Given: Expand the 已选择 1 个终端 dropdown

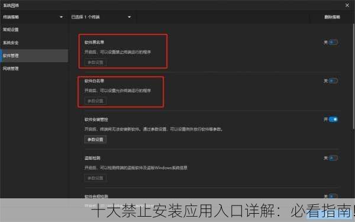Looking at the screenshot, I should click(101, 17).
